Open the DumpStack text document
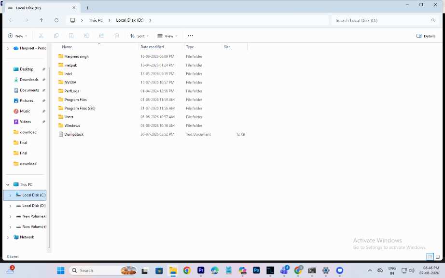Image resolution: width=445 pixels, height=278 pixels. (x=74, y=134)
